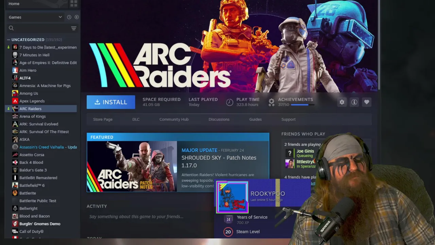This screenshot has width=435, height=245.
Task: Open SHROUDED SKY Patch Notes 1.17.0 link
Action: (219, 161)
